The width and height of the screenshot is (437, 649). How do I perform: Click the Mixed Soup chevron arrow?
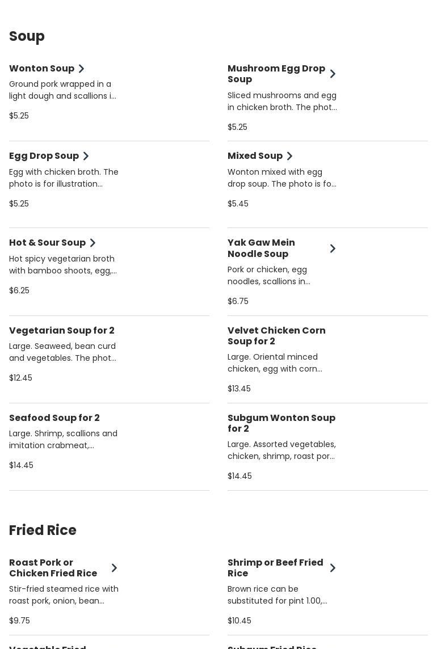pyautogui.click(x=289, y=156)
